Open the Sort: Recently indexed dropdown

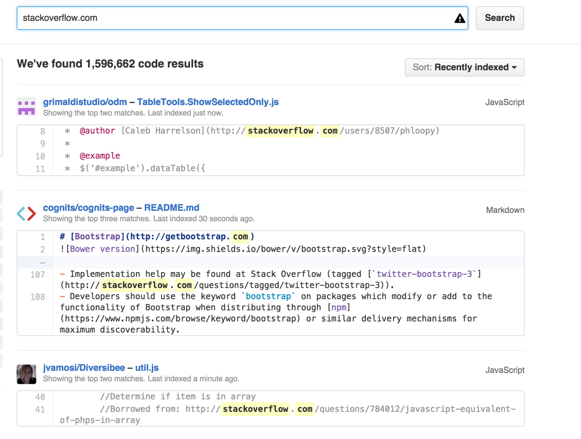click(x=464, y=67)
